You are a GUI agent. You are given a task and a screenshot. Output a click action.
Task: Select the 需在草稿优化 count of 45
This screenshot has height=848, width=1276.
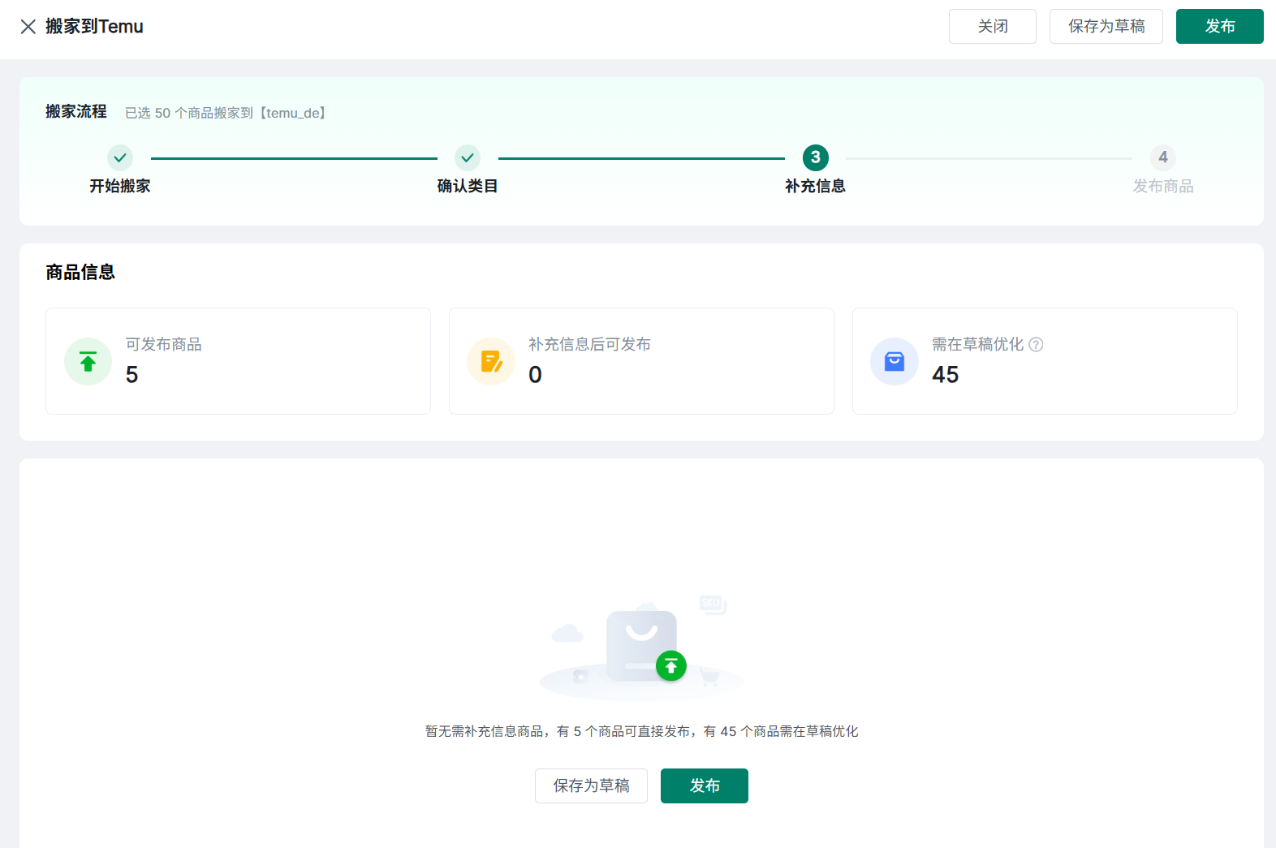[x=945, y=375]
